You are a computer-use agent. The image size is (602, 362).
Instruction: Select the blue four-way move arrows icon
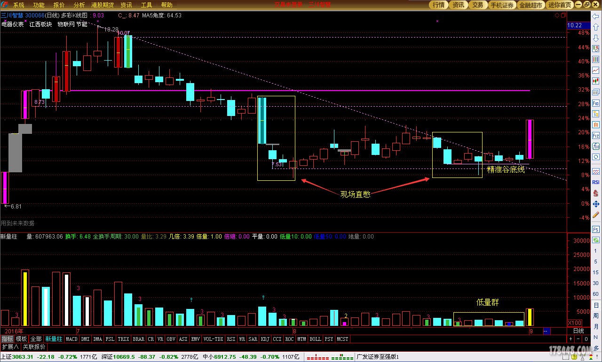point(596,204)
